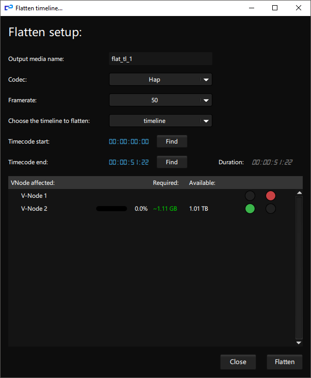Click the app icon in the title bar
311x378 pixels.
click(8, 8)
